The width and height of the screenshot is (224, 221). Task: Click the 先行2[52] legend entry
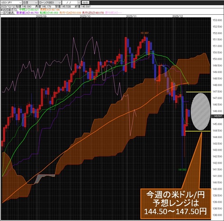(x=93, y=13)
